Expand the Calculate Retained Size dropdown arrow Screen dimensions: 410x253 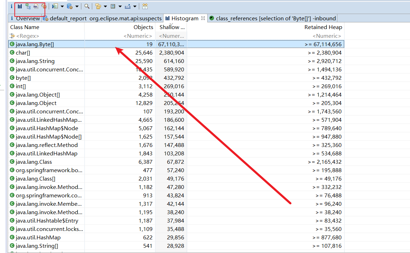point(120,6)
